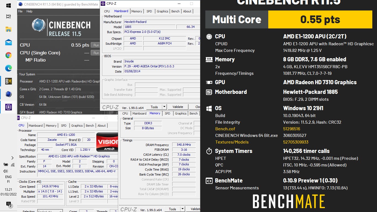The width and height of the screenshot is (377, 212).
Task: Open About tab in CPU-Z Mainboard window
Action: coord(187,11)
